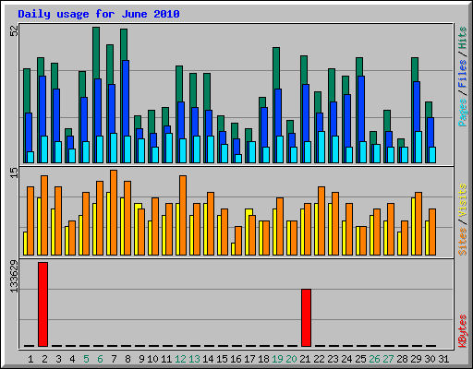This screenshot has height=369, width=473.
Task: Click the red KBytes bar for day 21
Action: [x=306, y=317]
